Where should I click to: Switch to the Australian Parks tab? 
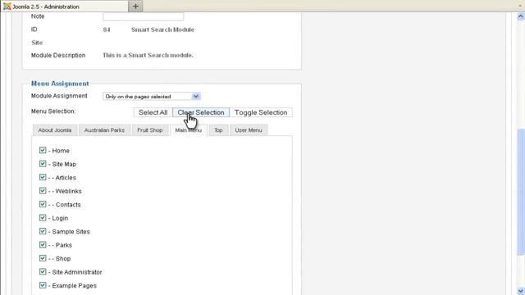pos(104,130)
